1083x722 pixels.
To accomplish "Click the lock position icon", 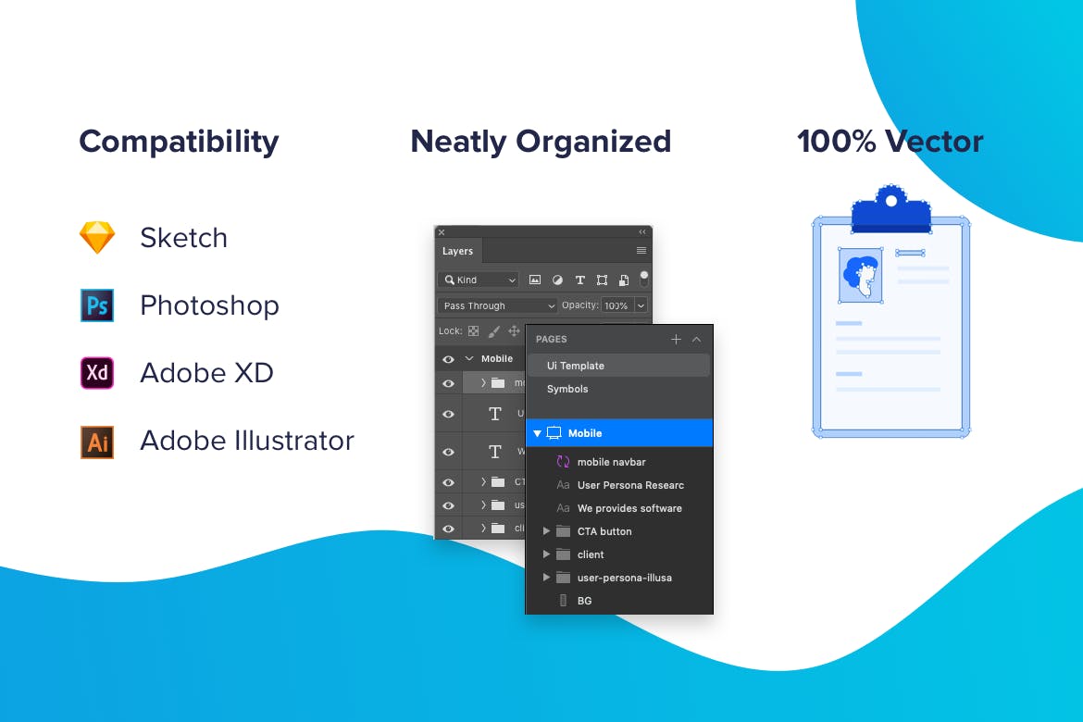I will coord(514,331).
